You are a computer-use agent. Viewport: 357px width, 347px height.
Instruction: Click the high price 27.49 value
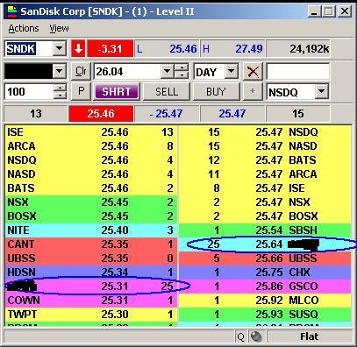[249, 48]
